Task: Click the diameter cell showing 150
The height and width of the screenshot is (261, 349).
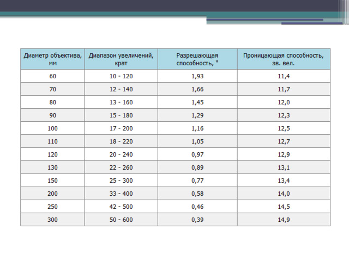Action: coord(52,181)
